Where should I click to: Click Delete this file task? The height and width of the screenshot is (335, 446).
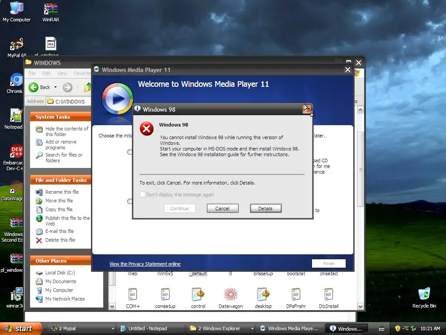[x=60, y=240]
